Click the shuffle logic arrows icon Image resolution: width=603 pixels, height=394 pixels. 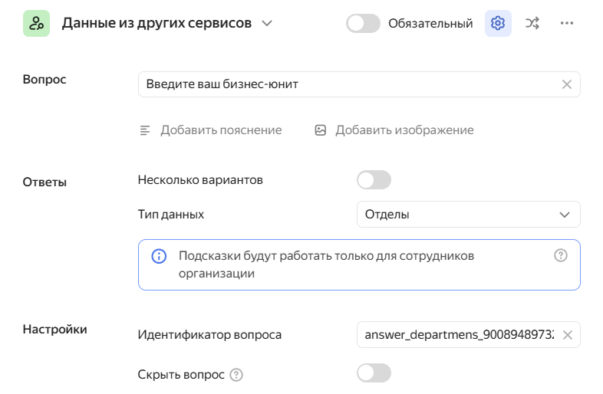532,24
